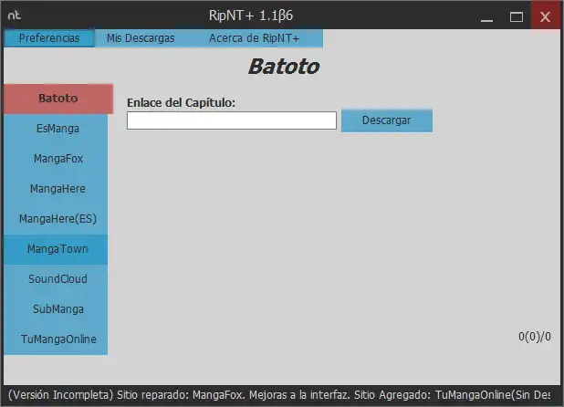The image size is (564, 407).
Task: Select EsManga site
Action: pos(56,129)
